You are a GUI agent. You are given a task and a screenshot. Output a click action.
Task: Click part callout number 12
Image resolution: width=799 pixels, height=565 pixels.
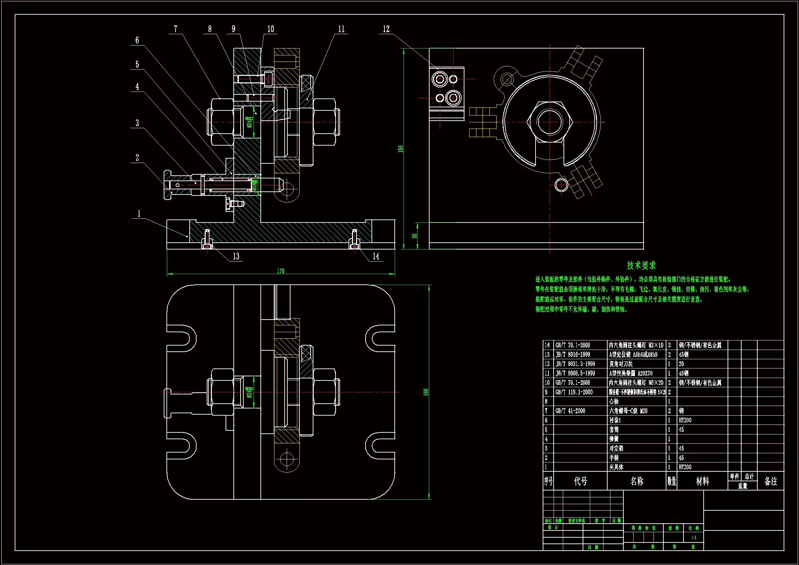click(386, 29)
